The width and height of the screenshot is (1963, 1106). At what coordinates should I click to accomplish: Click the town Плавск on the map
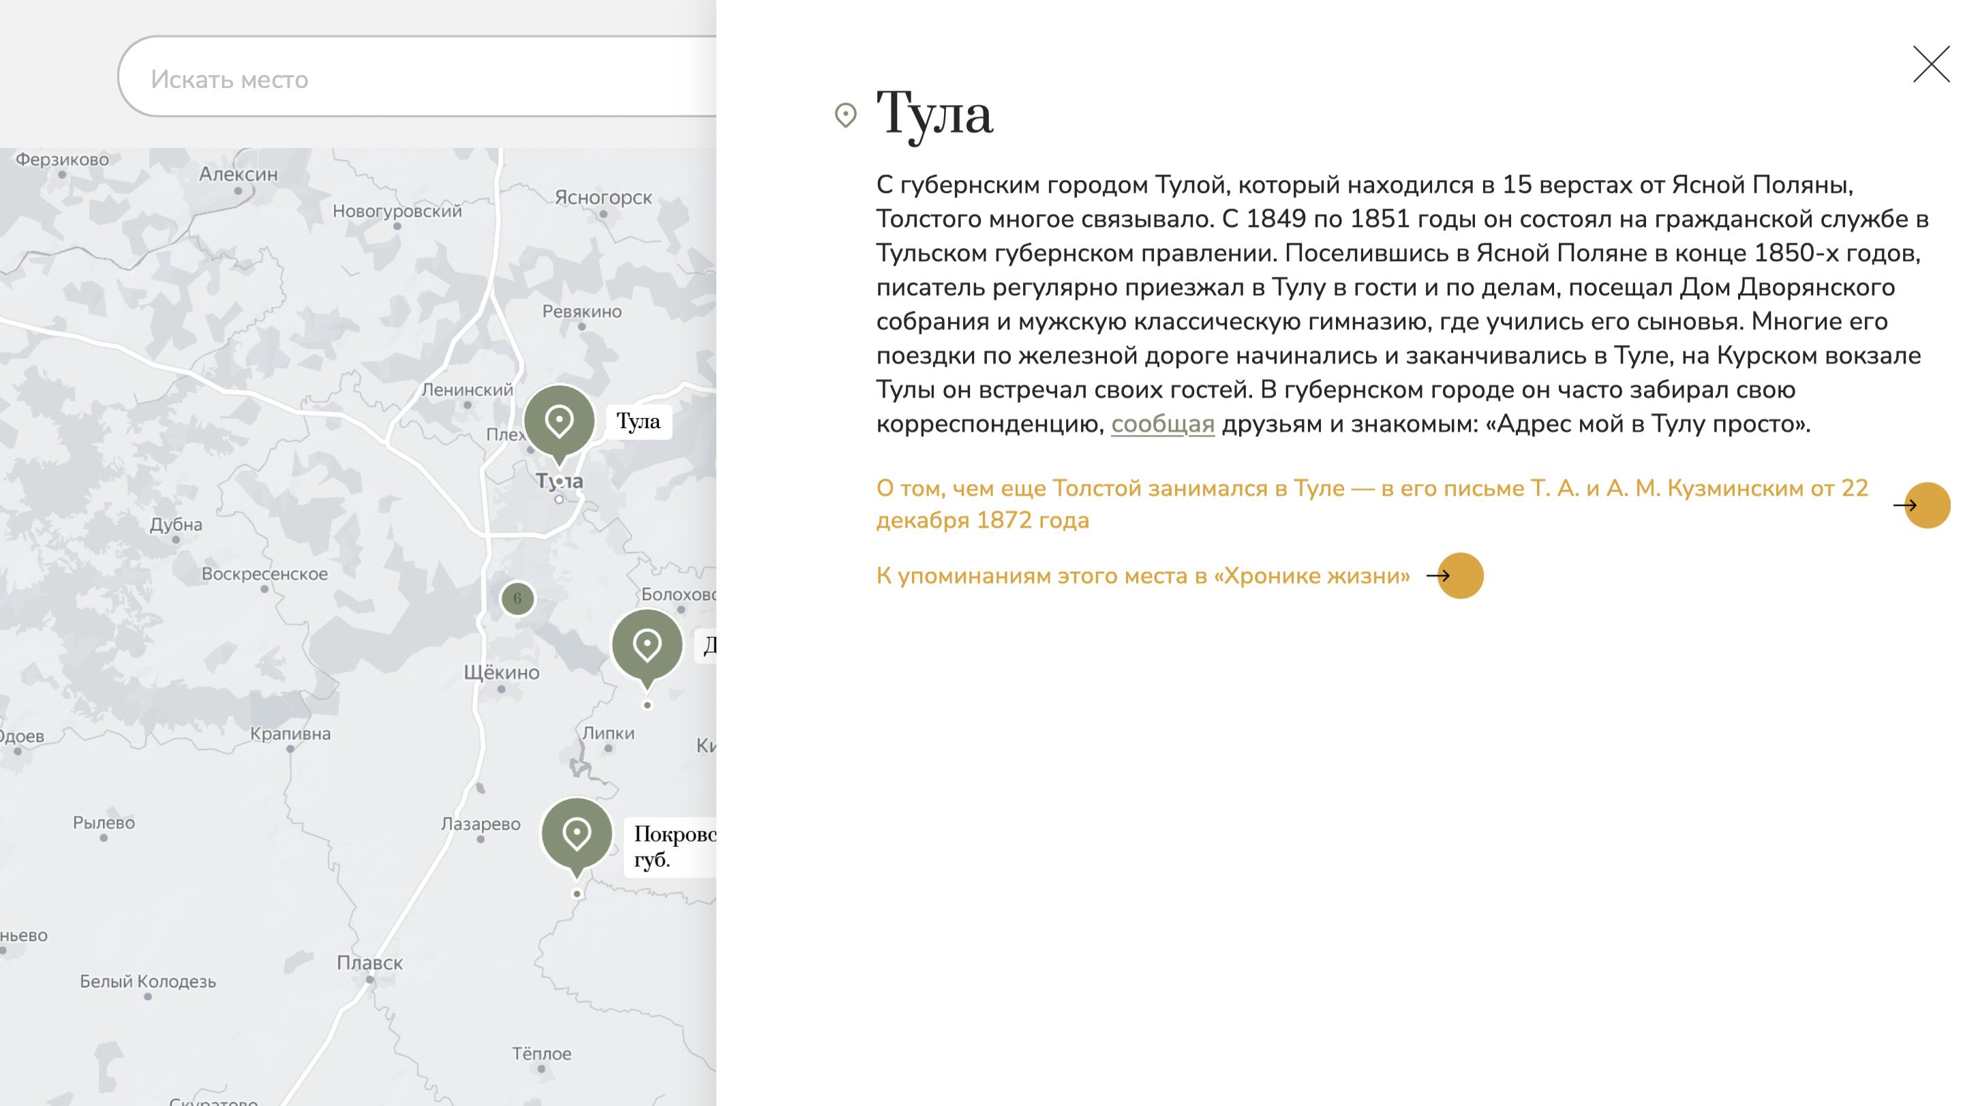372,964
